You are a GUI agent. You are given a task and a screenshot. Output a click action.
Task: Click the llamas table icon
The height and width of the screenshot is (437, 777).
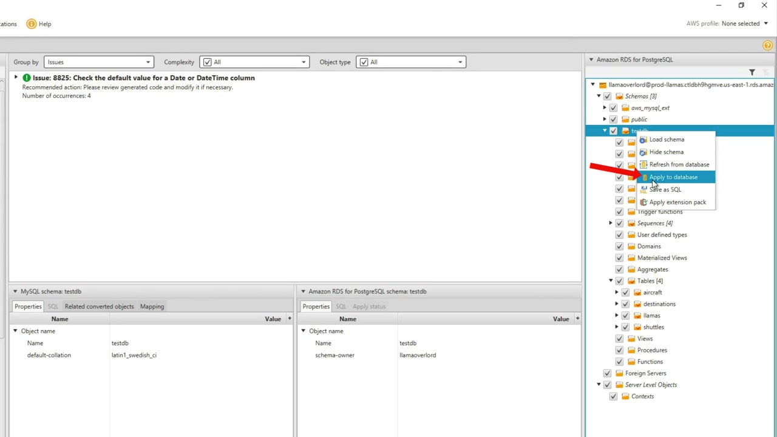tap(637, 316)
